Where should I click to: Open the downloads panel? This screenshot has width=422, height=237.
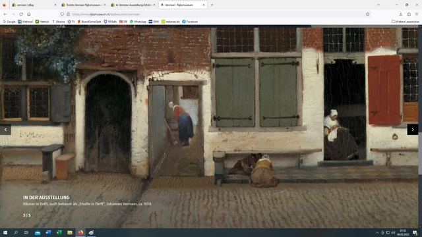[400, 14]
